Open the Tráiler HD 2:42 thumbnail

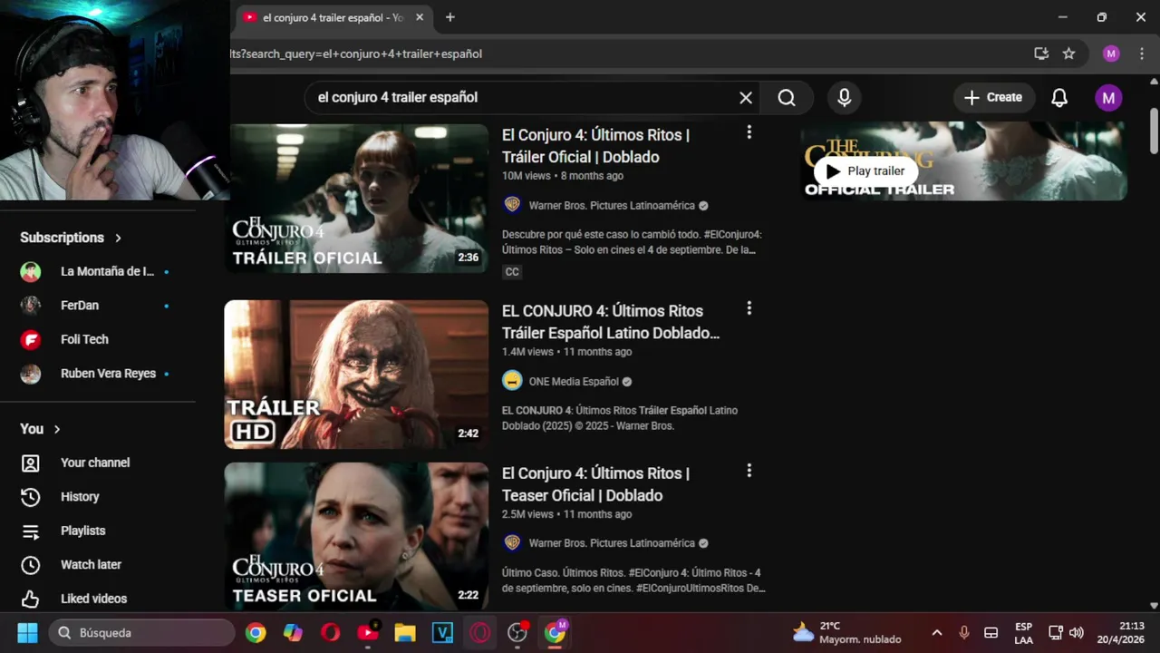(x=356, y=375)
